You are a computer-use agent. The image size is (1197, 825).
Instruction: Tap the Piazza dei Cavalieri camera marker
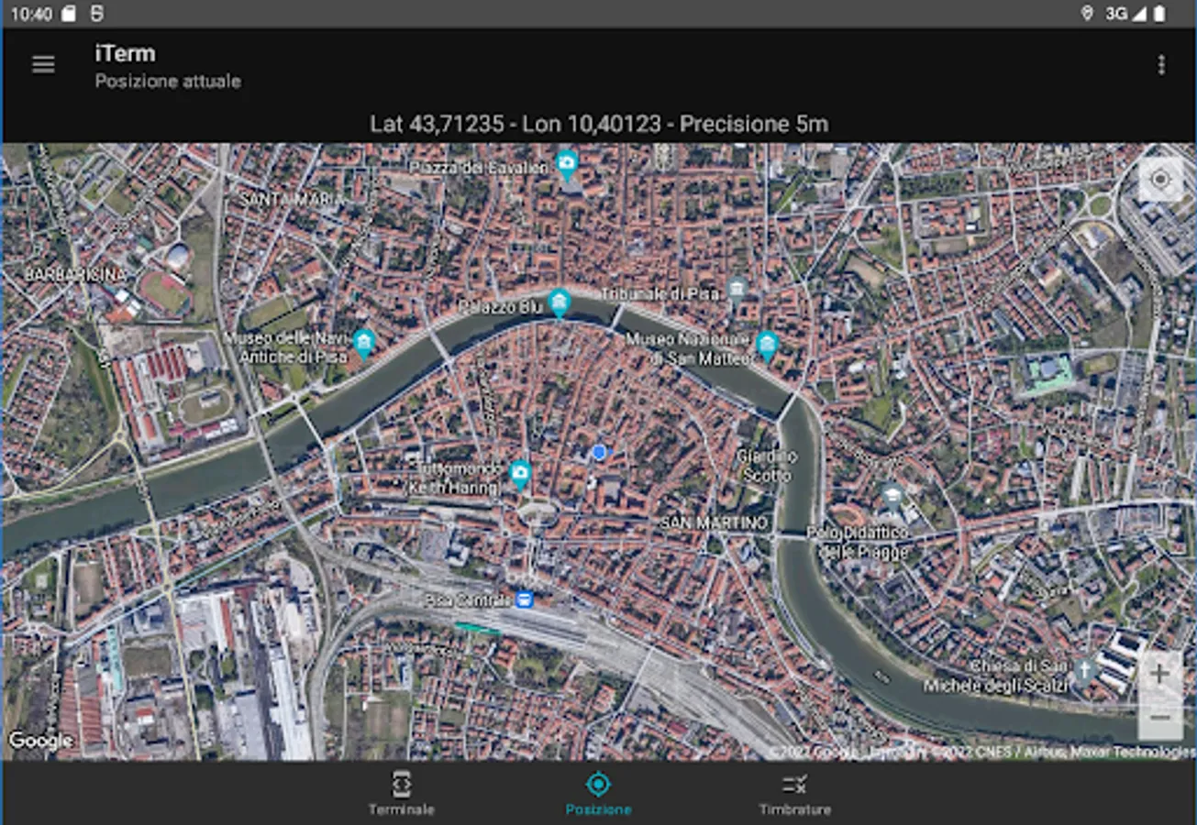pos(567,165)
